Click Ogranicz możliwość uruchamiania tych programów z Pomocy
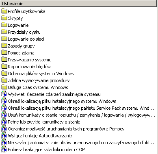Screen dimensions: 158x154 (x=66, y=129)
